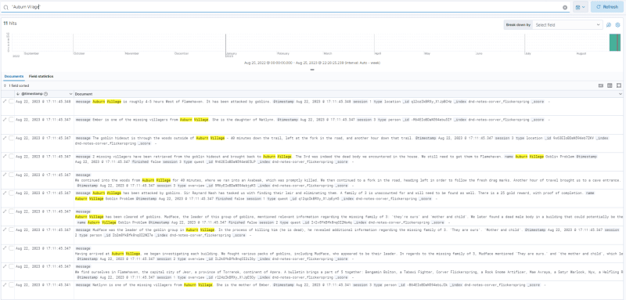The width and height of the screenshot is (626, 300).
Task: Select the 'Natlynn is one of the missing' row checkbox
Action: click(x=11, y=285)
